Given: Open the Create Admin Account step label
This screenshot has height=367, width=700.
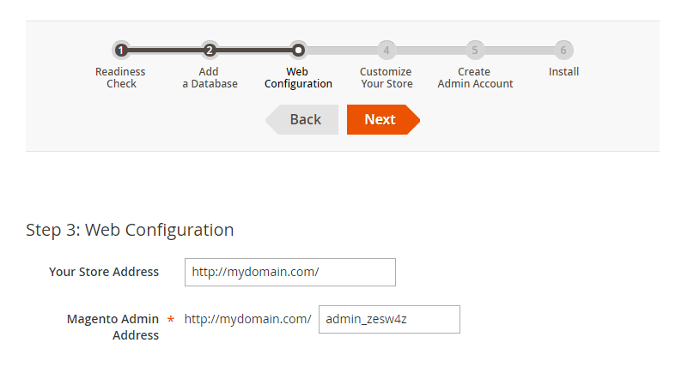Looking at the screenshot, I should (475, 78).
